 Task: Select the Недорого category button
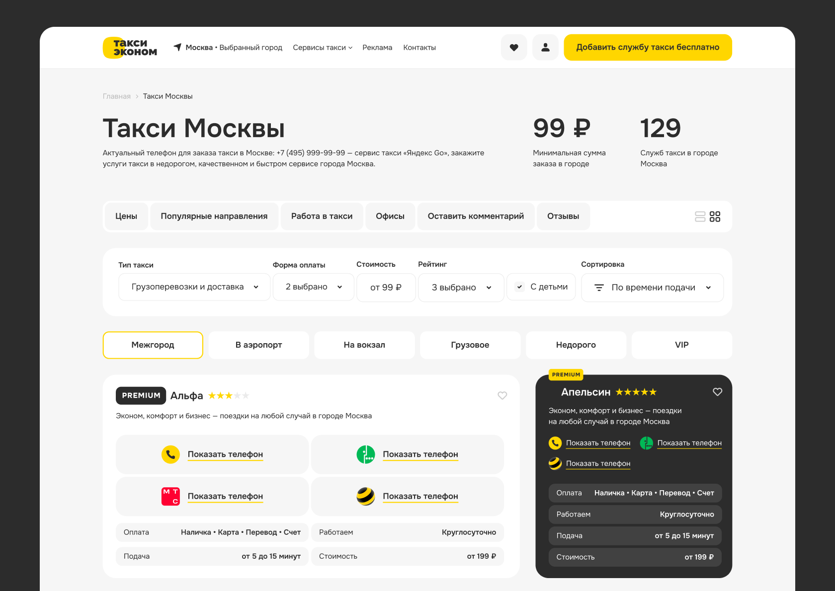pyautogui.click(x=576, y=345)
